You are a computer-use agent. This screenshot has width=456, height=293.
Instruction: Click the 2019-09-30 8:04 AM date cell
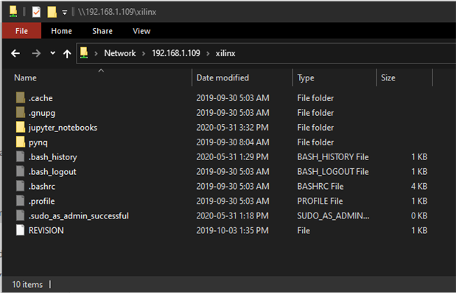[x=233, y=142]
